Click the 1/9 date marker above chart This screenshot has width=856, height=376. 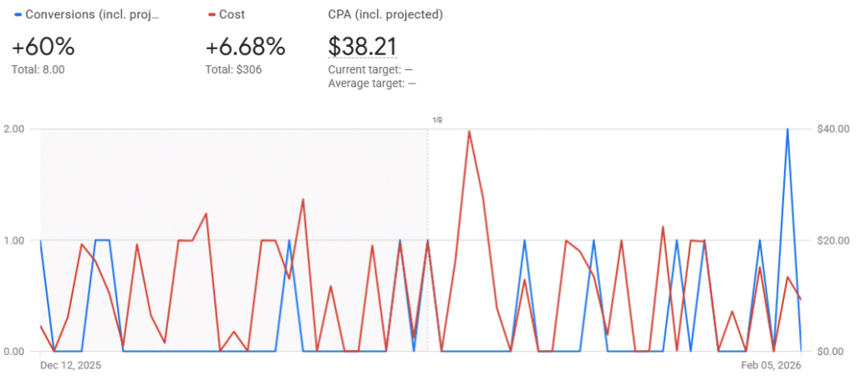tap(436, 120)
